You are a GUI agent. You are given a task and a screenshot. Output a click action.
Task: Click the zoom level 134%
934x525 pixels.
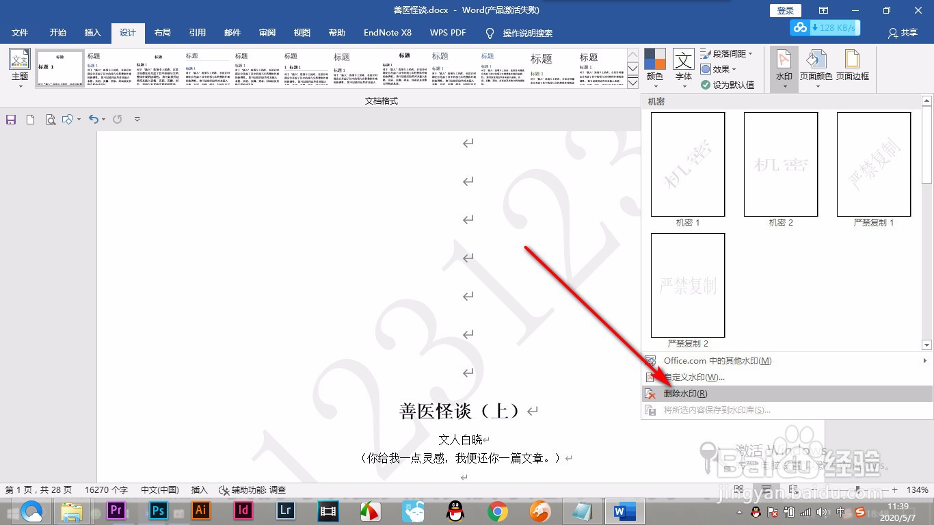[917, 490]
